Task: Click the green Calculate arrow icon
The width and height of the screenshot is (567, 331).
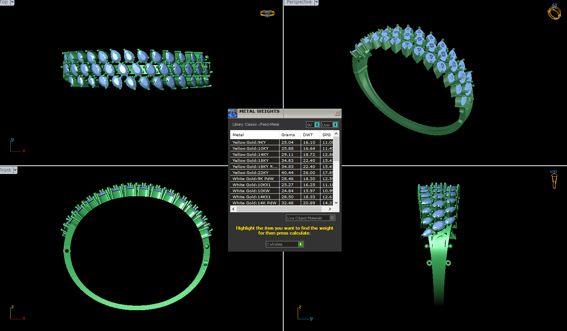Action: [300, 244]
